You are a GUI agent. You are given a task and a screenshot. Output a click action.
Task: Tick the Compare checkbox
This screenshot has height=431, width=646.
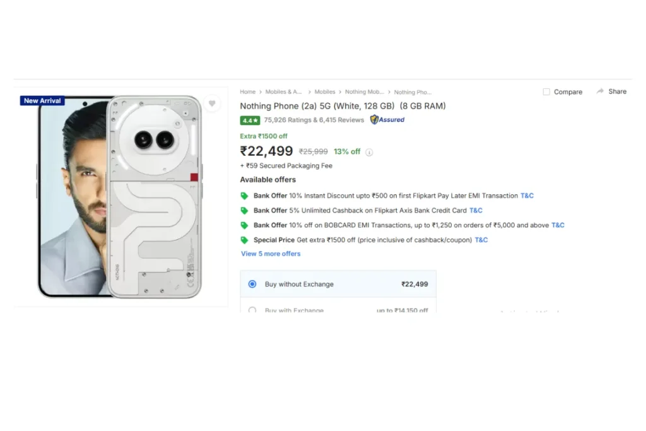click(546, 92)
